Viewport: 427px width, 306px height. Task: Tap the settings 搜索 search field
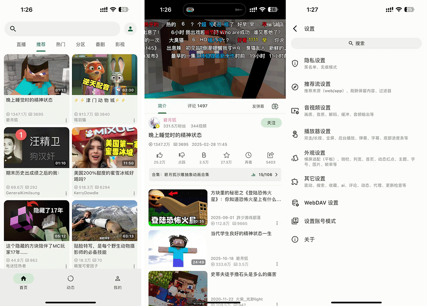pyautogui.click(x=356, y=43)
